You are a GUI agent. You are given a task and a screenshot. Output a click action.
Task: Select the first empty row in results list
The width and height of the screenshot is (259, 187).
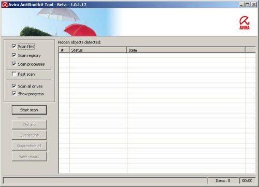click(x=157, y=55)
